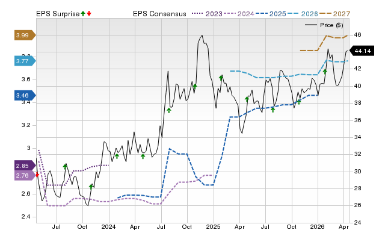The width and height of the screenshot is (385, 230).
Task: Click the 2026 label on the time axis
Action: click(317, 226)
